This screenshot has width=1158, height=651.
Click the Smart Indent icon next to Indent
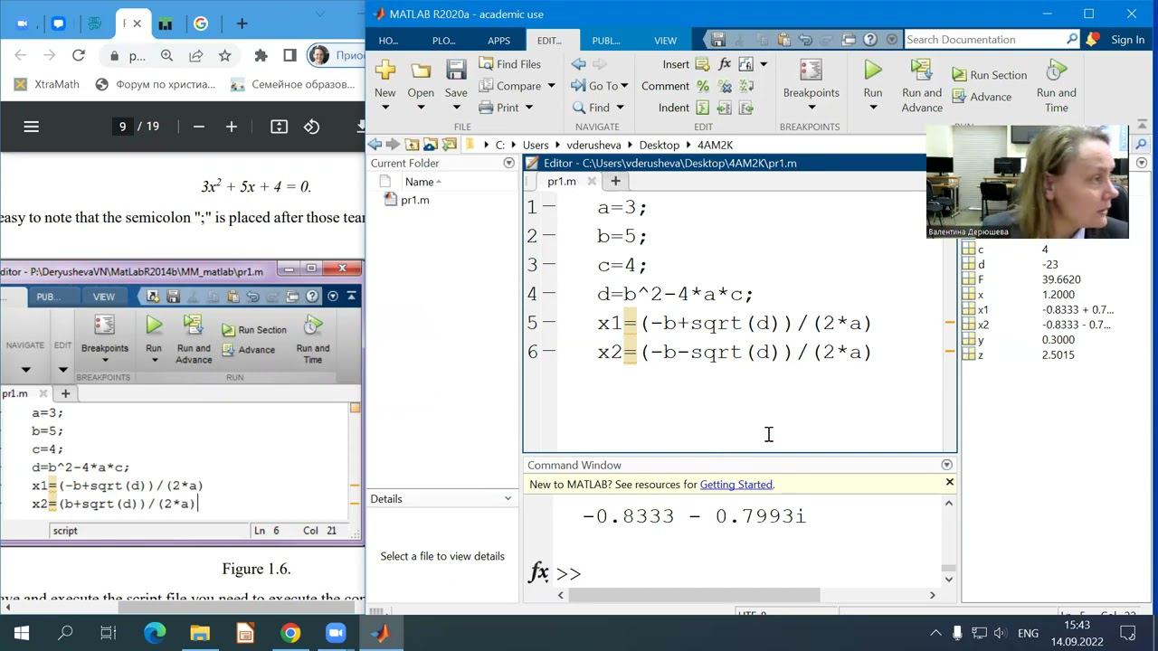(703, 108)
